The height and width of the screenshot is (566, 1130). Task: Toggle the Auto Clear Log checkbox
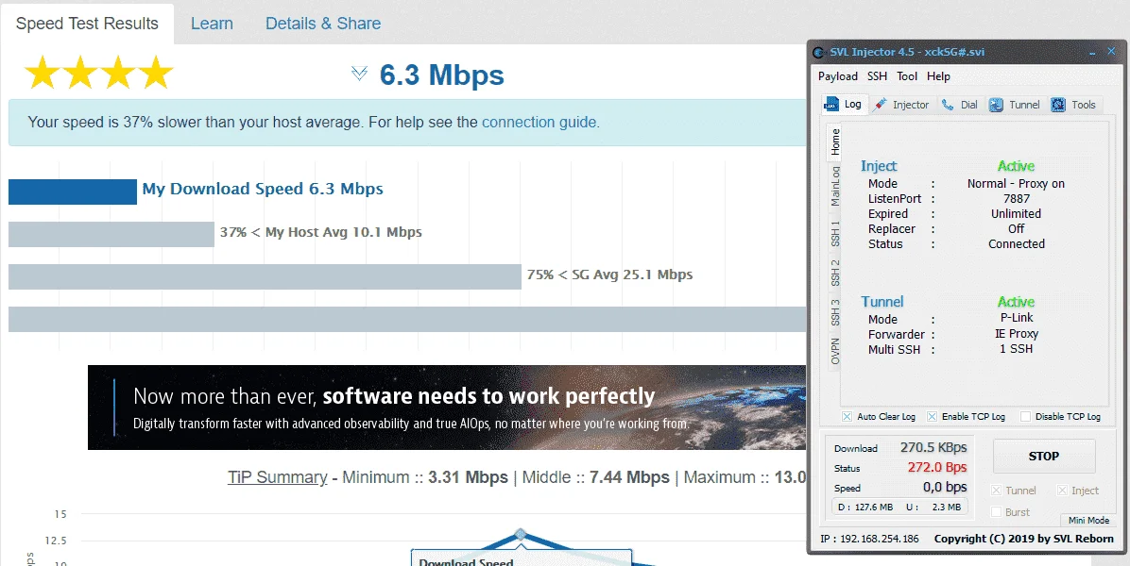point(847,416)
